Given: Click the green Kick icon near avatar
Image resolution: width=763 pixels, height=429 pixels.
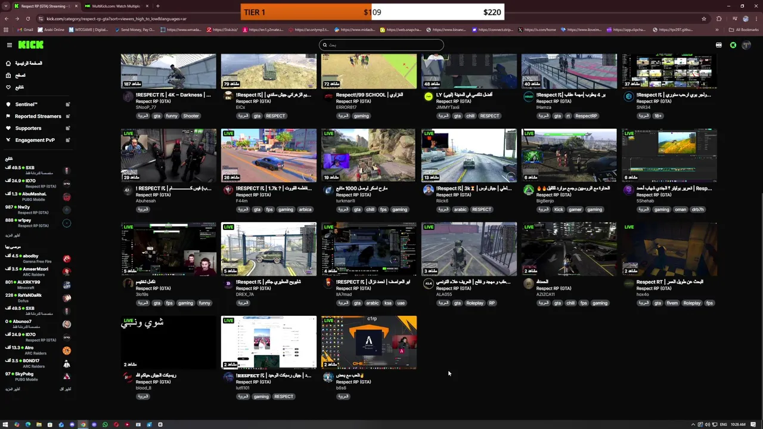Looking at the screenshot, I should (733, 45).
